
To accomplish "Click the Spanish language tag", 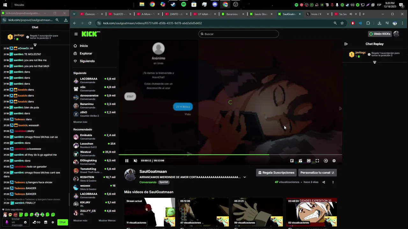I will tap(164, 182).
